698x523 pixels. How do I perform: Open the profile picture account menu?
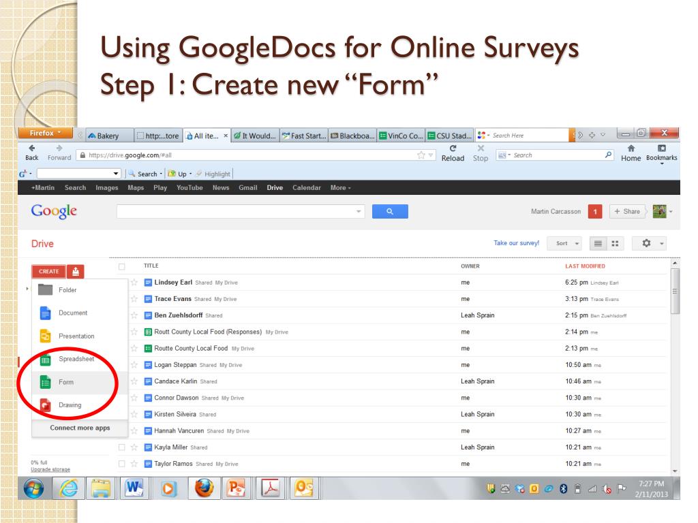(663, 212)
